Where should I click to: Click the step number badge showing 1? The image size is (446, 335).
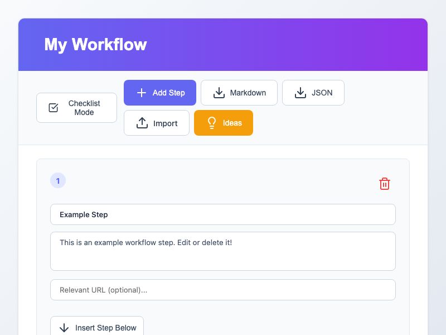(x=58, y=180)
